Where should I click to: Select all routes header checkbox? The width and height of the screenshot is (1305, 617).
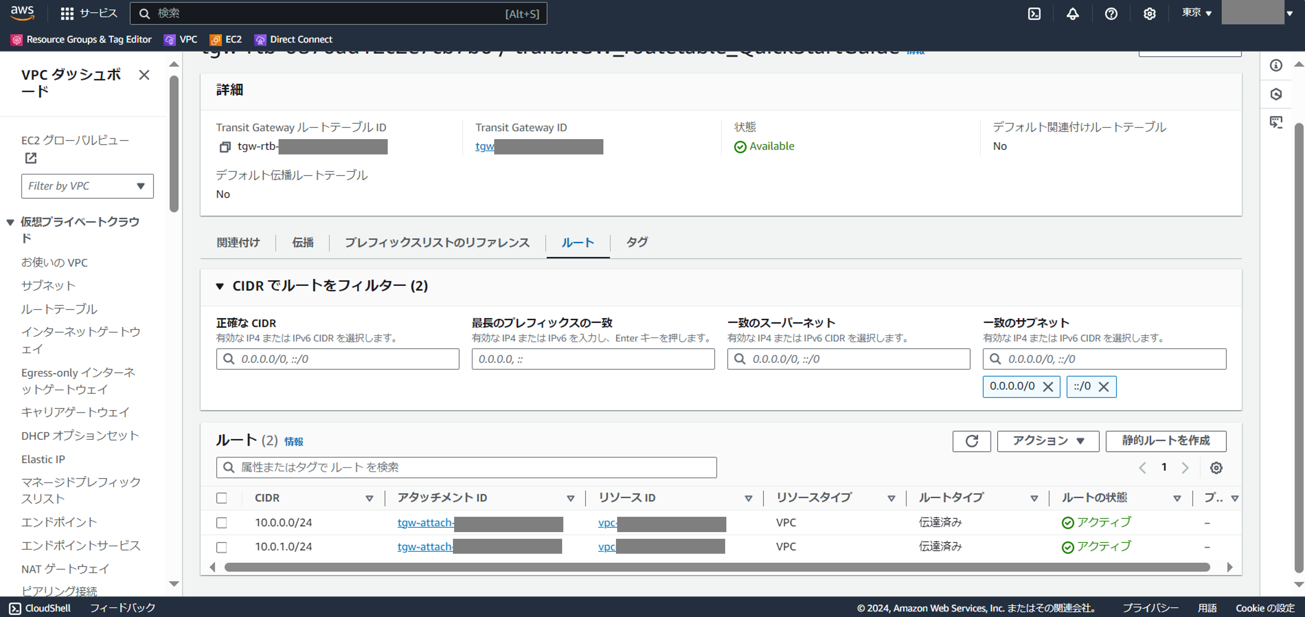tap(222, 498)
